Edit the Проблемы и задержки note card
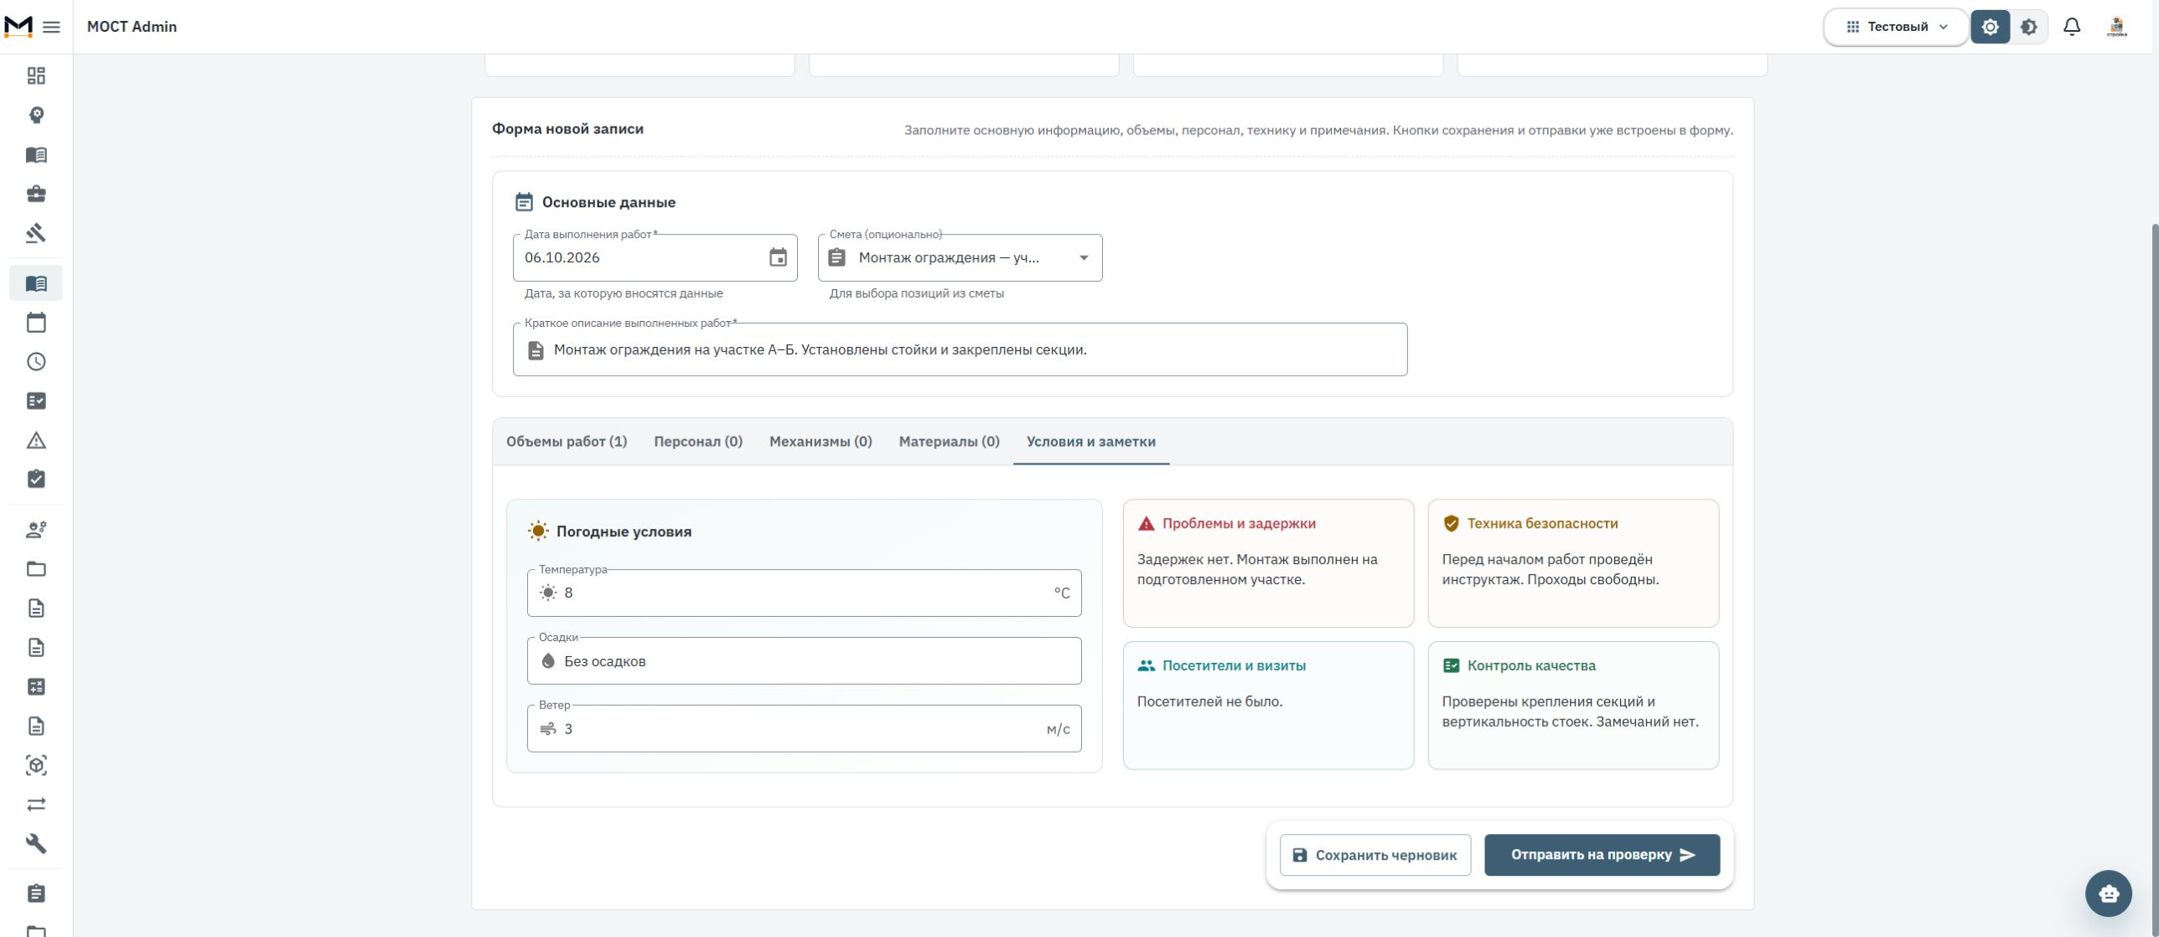The image size is (2159, 937). [1268, 563]
